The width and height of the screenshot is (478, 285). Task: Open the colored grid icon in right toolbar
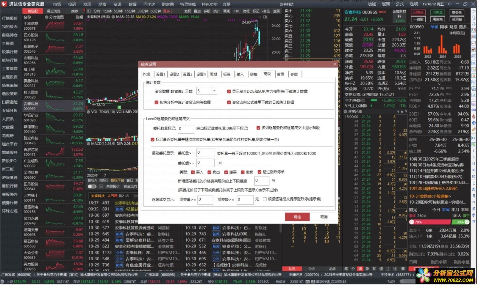(474, 37)
